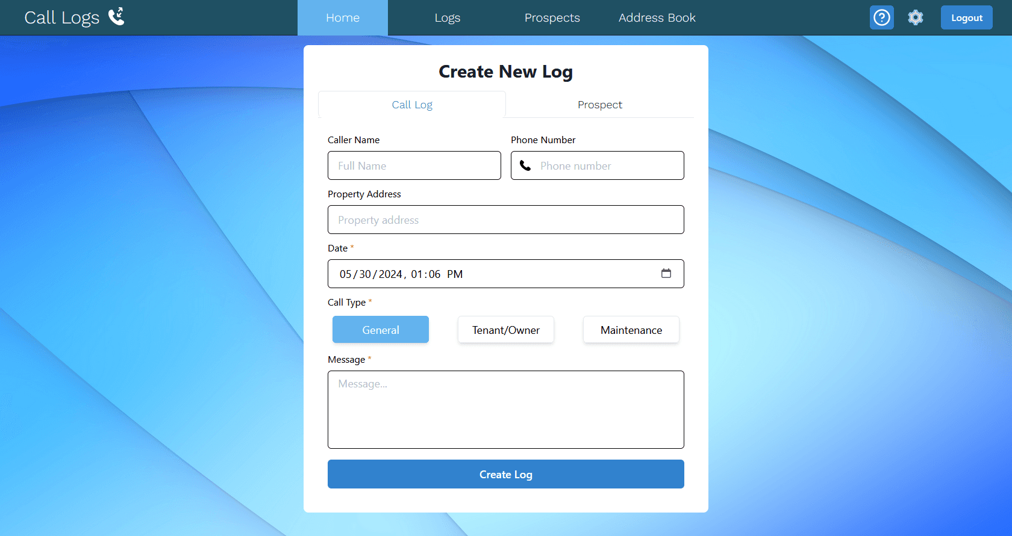1012x536 pixels.
Task: Focus the Message text area
Action: click(506, 410)
